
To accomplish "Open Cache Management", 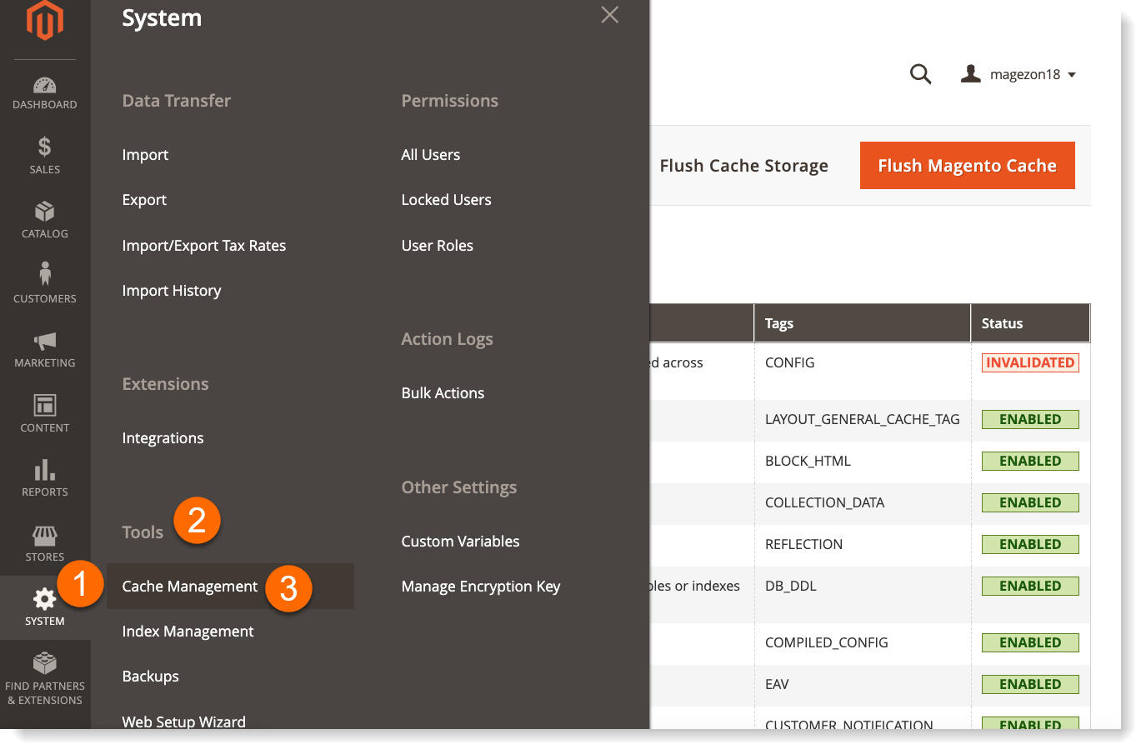I will pos(189,586).
